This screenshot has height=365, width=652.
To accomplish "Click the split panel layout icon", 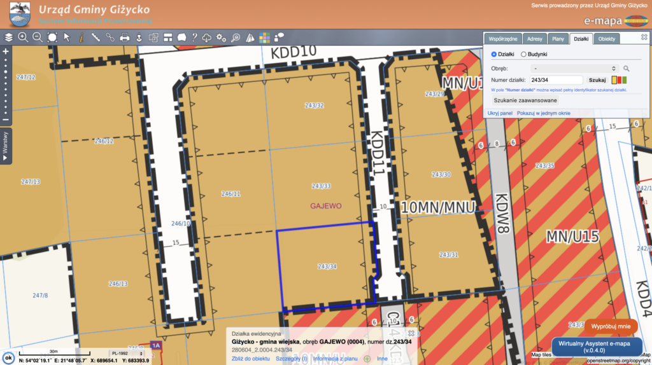I will point(167,38).
